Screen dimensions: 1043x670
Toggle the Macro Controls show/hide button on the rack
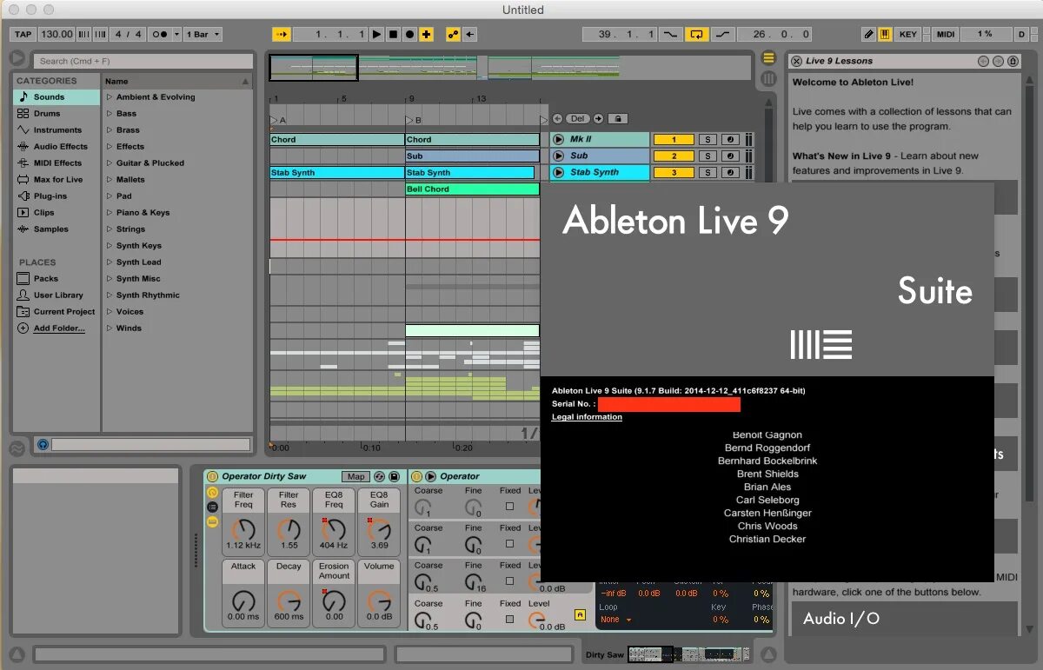[x=212, y=493]
